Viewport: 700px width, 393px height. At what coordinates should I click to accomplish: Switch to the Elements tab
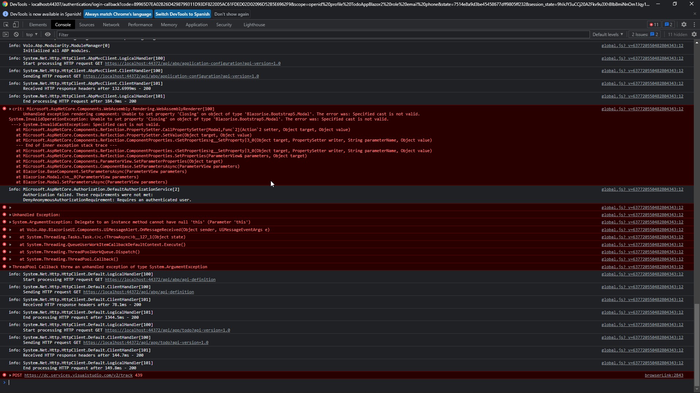pyautogui.click(x=38, y=25)
